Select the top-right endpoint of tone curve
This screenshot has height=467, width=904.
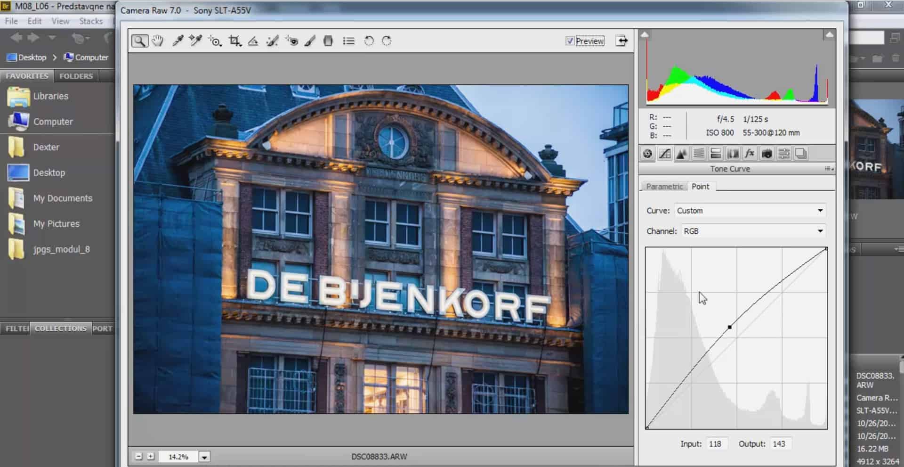[826, 249]
